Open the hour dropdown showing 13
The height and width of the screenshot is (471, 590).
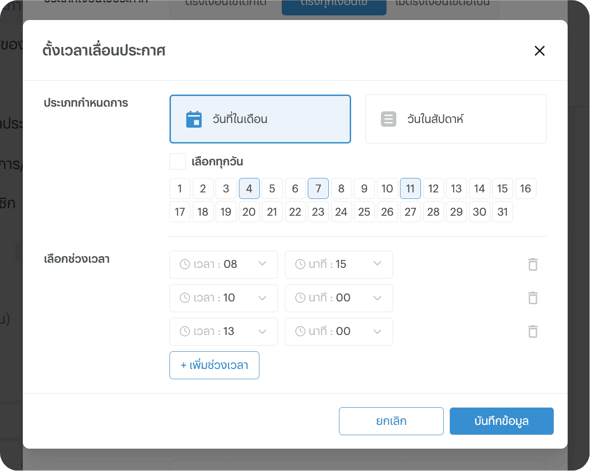224,332
